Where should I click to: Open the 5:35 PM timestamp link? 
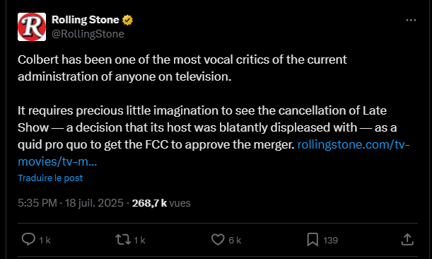click(37, 203)
